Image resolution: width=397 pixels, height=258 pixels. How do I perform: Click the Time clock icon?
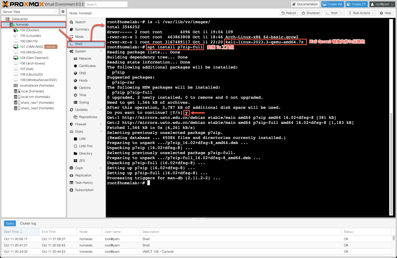click(x=75, y=95)
